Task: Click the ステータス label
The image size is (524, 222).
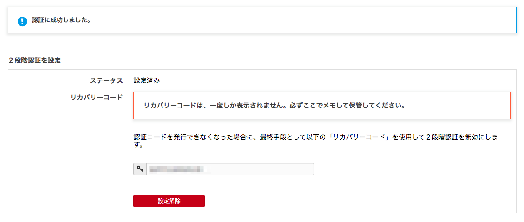Action: [106, 80]
